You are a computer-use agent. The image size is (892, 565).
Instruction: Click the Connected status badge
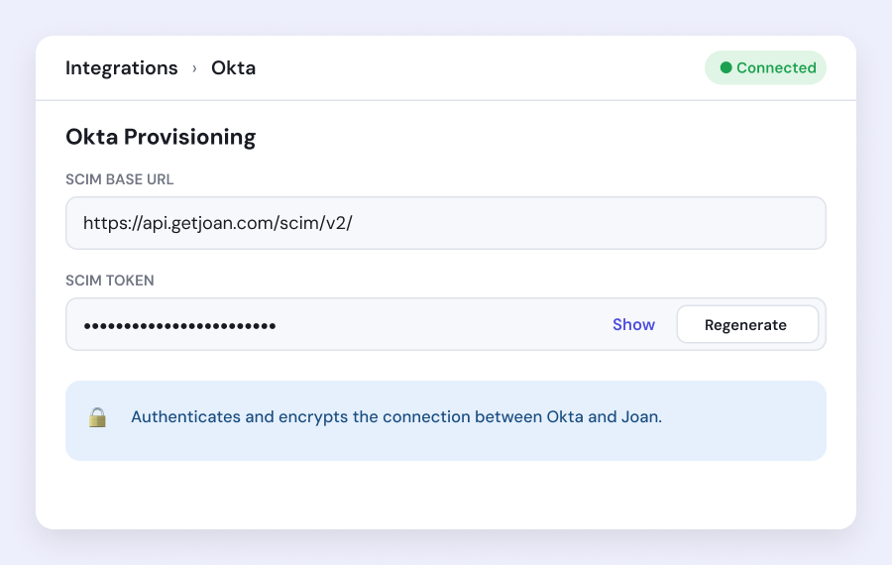[766, 67]
